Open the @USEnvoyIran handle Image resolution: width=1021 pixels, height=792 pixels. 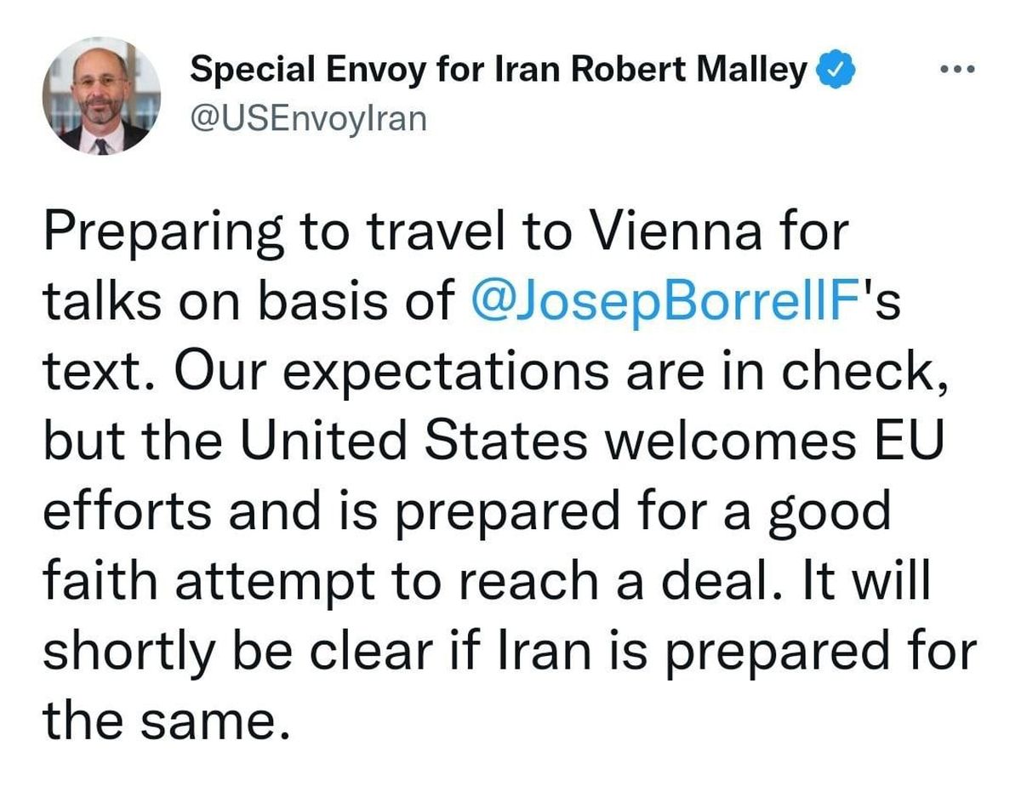coord(308,118)
